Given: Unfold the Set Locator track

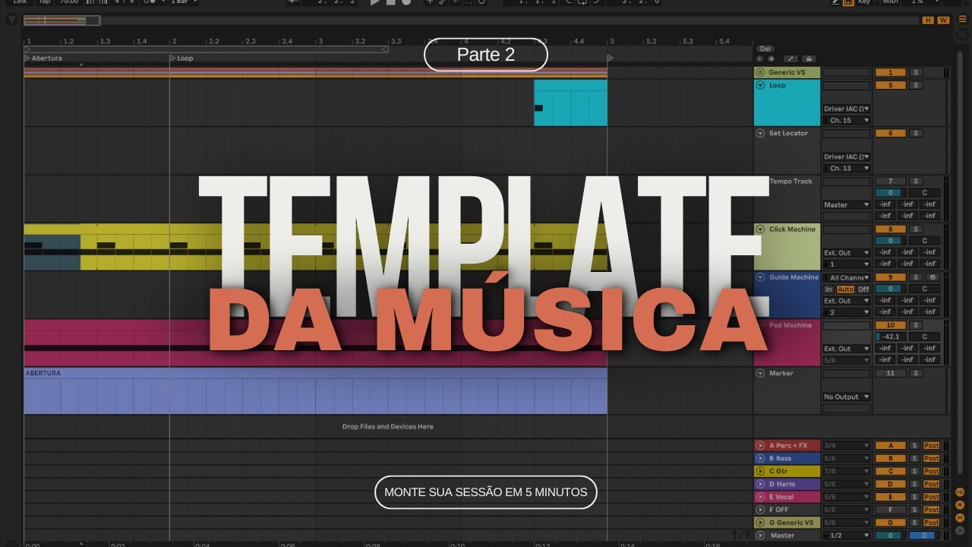Looking at the screenshot, I should 761,133.
